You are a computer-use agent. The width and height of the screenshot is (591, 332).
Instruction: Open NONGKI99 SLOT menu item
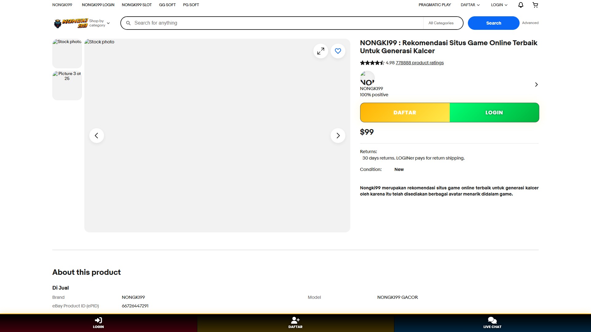pos(137,5)
